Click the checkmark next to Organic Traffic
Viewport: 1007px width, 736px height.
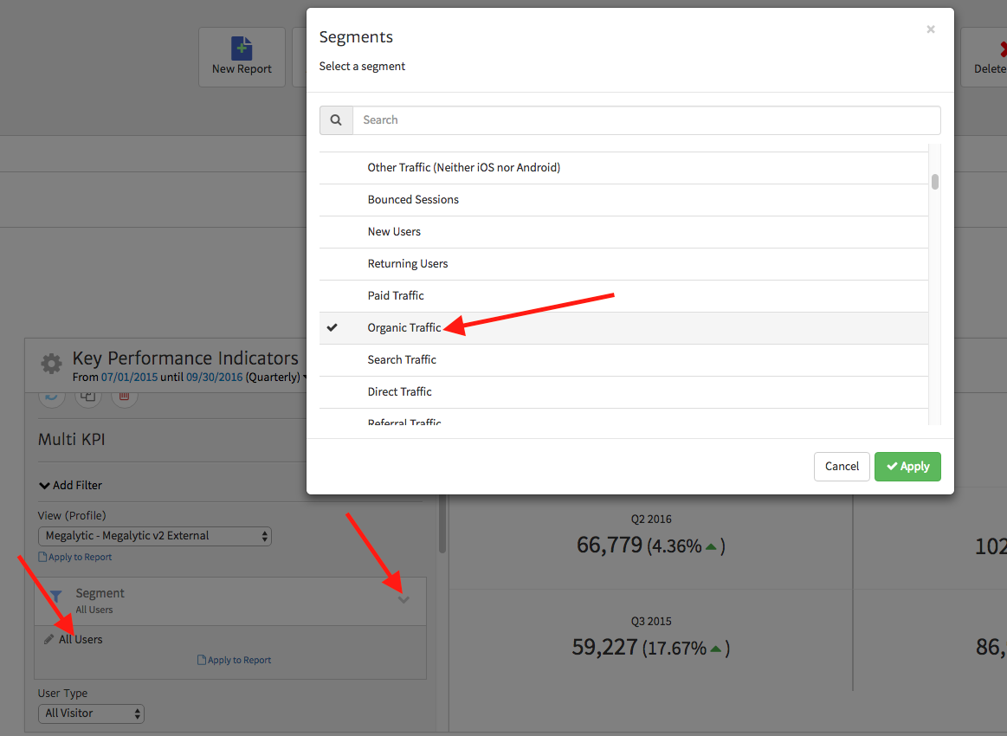coord(332,327)
